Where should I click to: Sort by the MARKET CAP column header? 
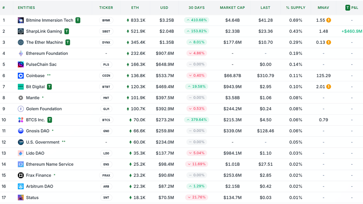tap(232, 7)
